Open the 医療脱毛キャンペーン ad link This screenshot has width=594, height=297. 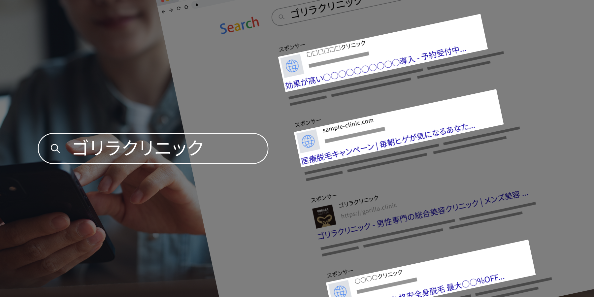click(x=388, y=144)
